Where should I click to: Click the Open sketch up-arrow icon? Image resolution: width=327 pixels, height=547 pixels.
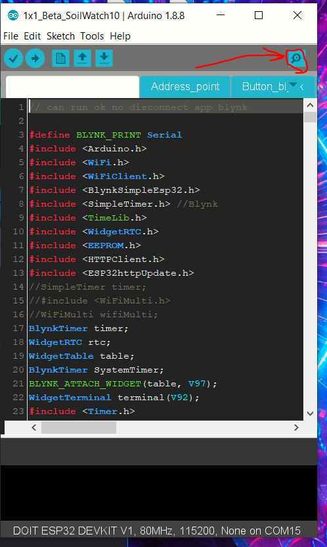click(x=83, y=59)
